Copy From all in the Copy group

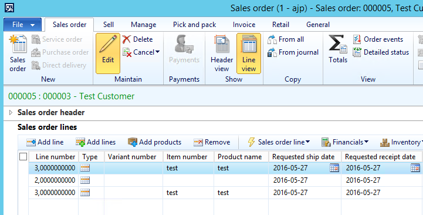point(286,39)
